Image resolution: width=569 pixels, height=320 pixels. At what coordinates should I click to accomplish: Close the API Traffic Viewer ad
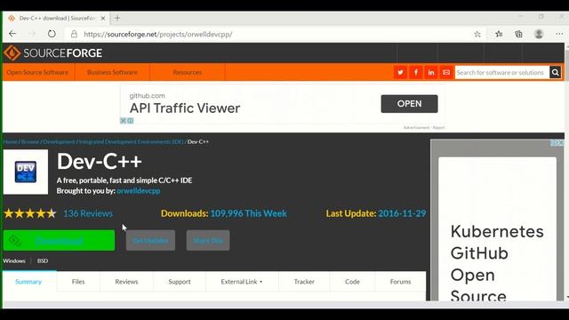tap(123, 121)
